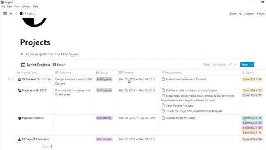Click the 12 Days of Christmas Not Started tag
The width and height of the screenshot is (266, 150).
[104, 139]
